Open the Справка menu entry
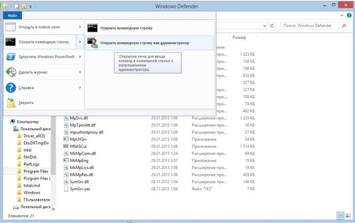This screenshot has width=355, height=223. pyautogui.click(x=43, y=88)
